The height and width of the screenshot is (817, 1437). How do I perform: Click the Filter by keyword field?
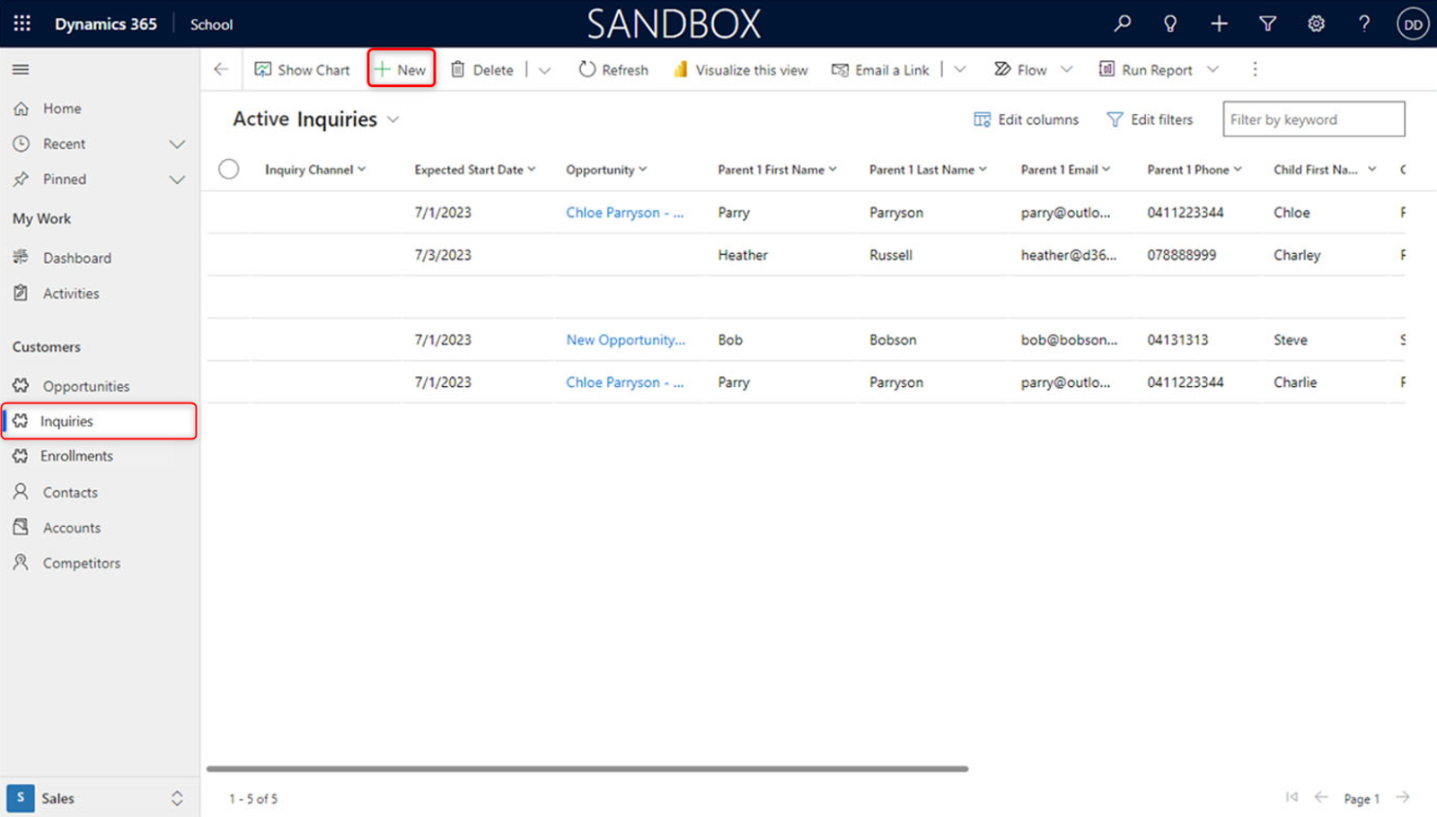click(1313, 119)
